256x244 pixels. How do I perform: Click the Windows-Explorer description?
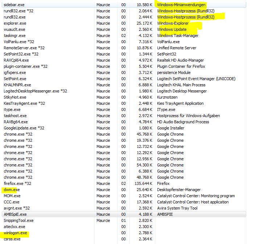173,23
